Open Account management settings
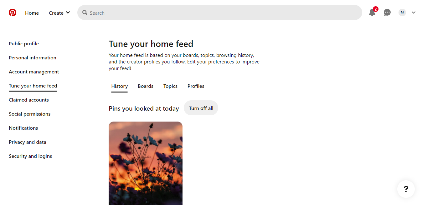 tap(34, 72)
